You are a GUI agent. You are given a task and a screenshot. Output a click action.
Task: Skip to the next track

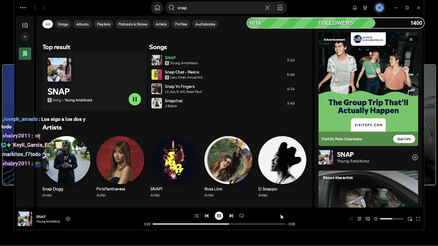pyautogui.click(x=231, y=216)
